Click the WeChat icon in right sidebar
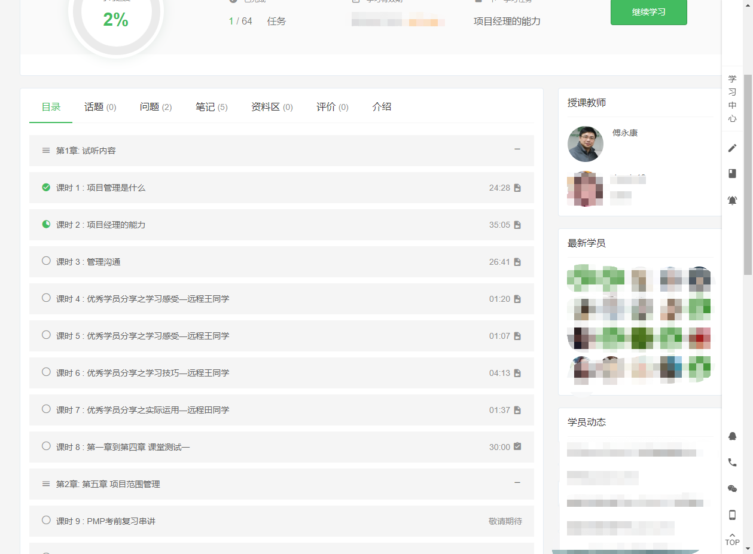 tap(732, 489)
